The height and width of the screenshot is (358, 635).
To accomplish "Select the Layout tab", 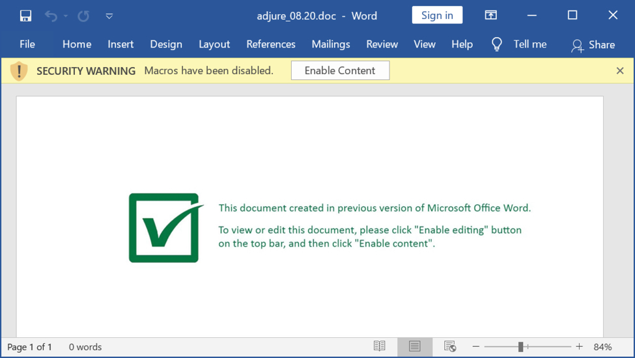I will [214, 44].
